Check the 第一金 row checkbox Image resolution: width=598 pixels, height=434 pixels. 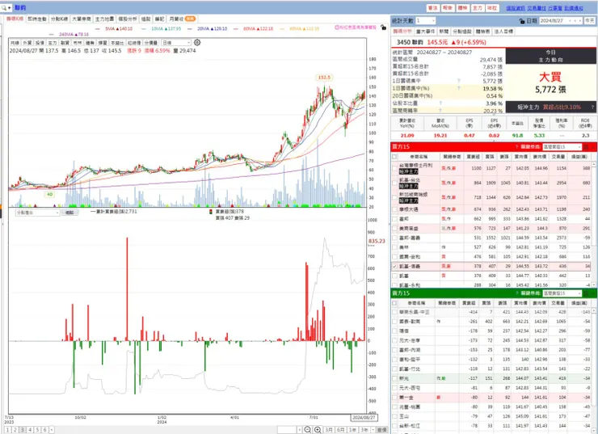[394, 398]
